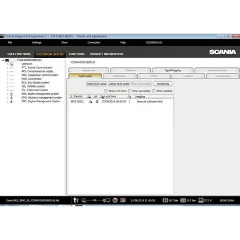Screen dimensions: 240x240
Task: Click the key and USB icon in status bar
Action: [x=76, y=200]
